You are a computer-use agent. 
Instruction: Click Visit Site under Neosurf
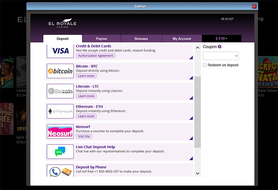[x=84, y=136]
